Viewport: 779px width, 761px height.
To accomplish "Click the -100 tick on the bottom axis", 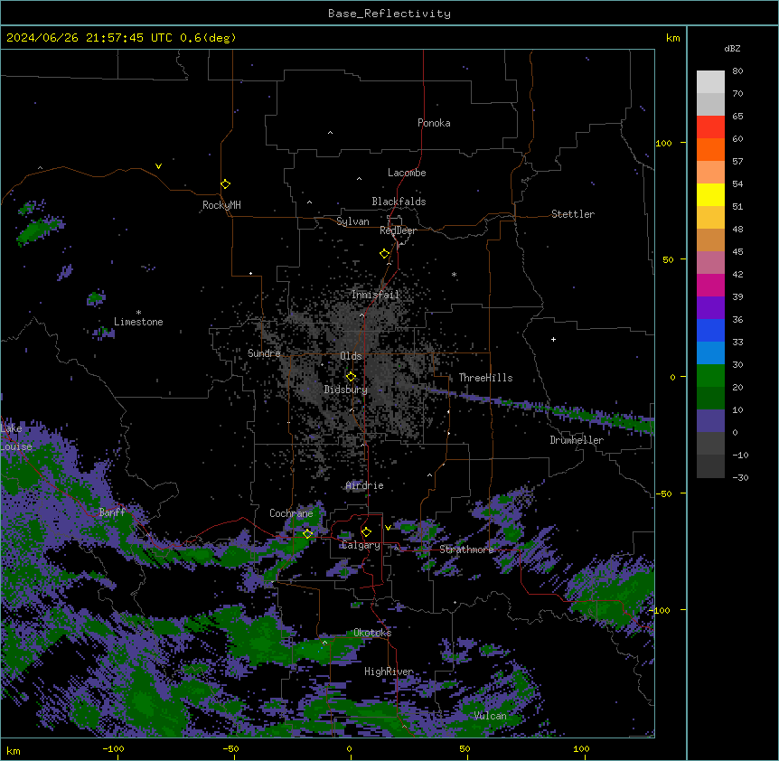I will [x=113, y=748].
